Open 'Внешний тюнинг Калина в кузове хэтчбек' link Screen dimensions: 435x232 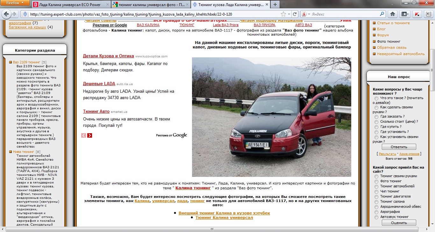point(224,213)
